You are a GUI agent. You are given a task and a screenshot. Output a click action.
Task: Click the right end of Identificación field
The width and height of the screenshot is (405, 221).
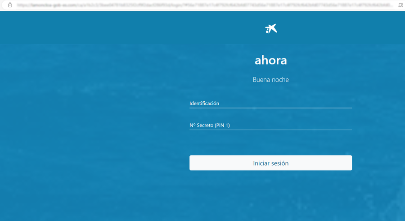pos(347,103)
